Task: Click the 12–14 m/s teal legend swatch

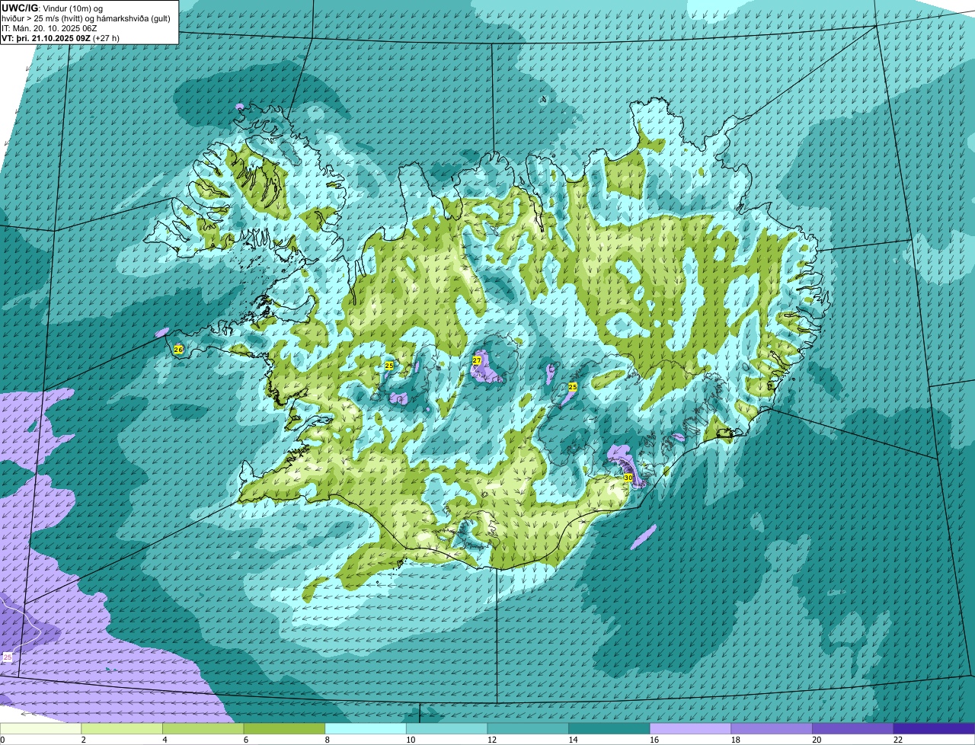Action: (528, 728)
